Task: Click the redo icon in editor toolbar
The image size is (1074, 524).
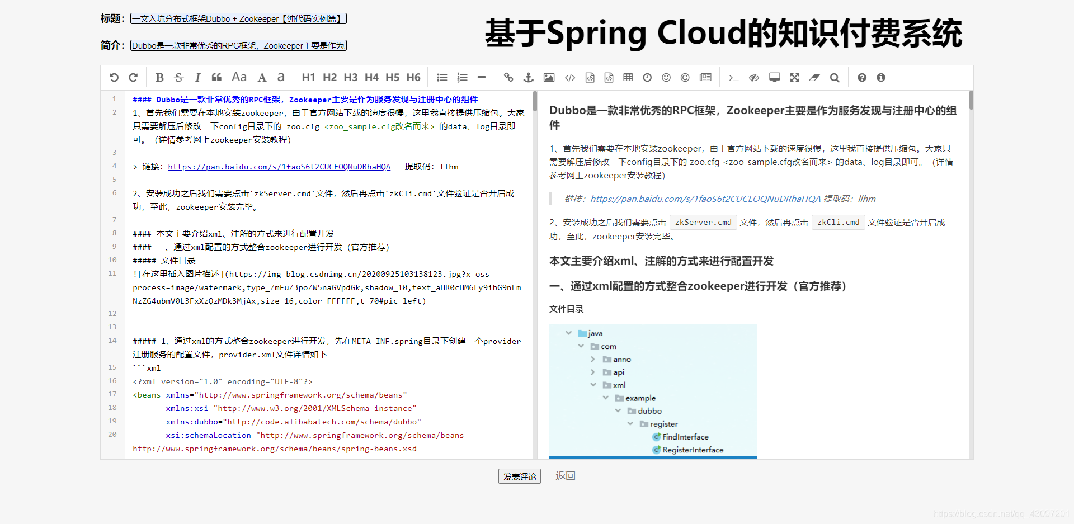Action: (x=133, y=78)
